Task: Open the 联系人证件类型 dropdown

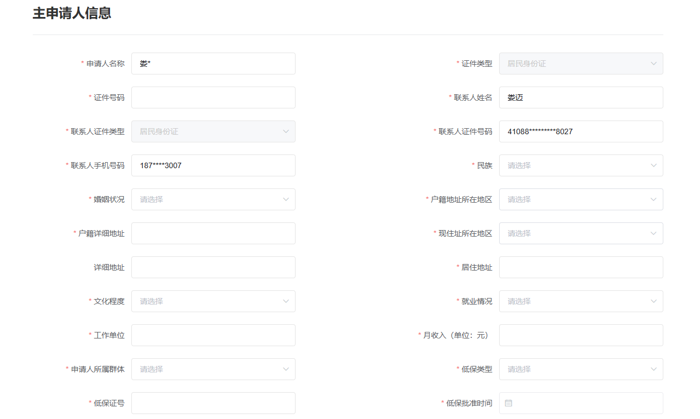Action: (213, 131)
